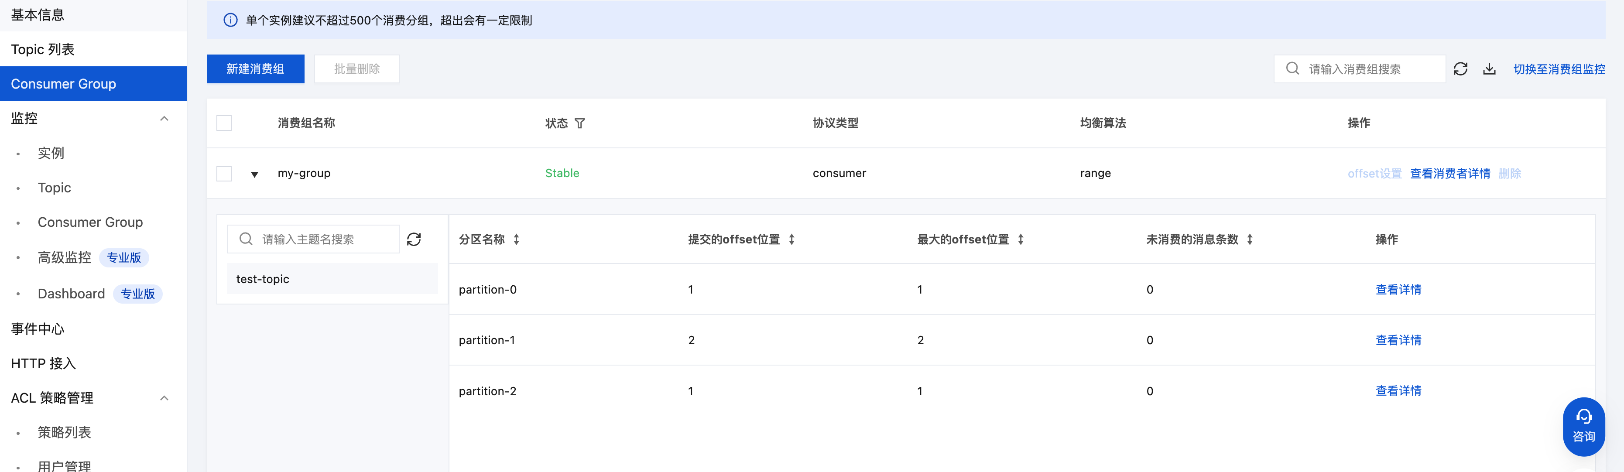Open the status column filter icon
Viewport: 1624px width, 472px height.
click(x=579, y=123)
